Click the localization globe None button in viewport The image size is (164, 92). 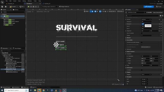pos(86,11)
